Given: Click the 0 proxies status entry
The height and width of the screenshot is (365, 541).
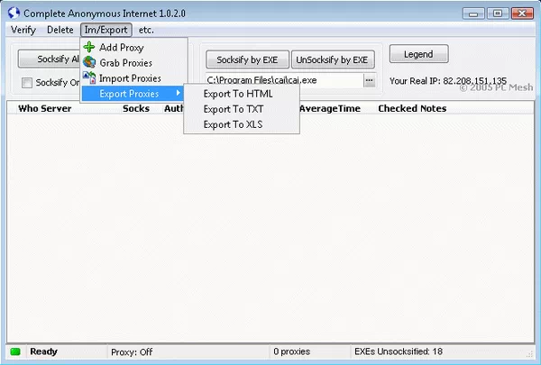Looking at the screenshot, I should (x=292, y=351).
